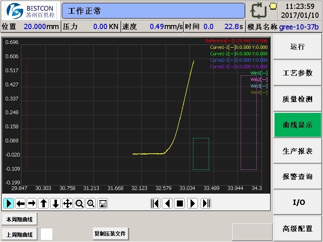This screenshot has width=323, height=242.
Task: Jump to the first record
Action: pyautogui.click(x=155, y=203)
